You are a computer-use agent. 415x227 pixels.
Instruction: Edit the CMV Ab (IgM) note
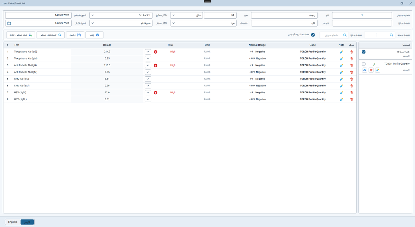tap(341, 86)
